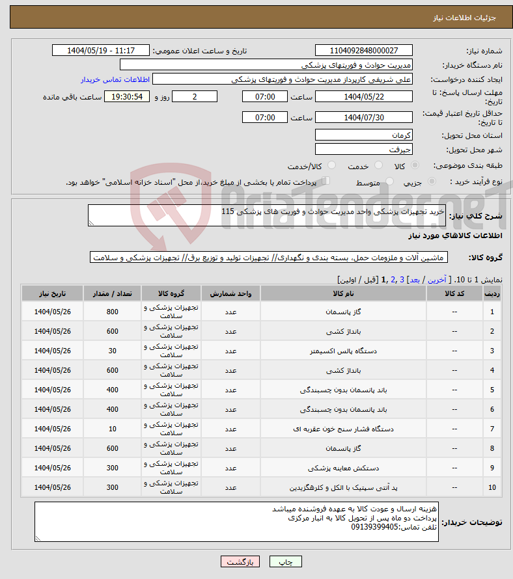This screenshot has width=513, height=579.
Task: Click the public announcement date-time field
Action: (101, 50)
